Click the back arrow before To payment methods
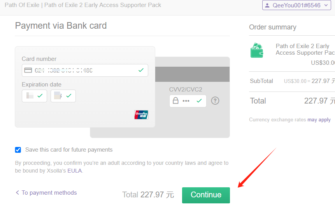 click(17, 192)
